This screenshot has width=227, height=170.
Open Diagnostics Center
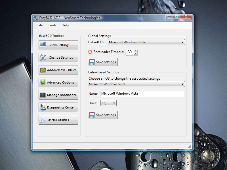click(58, 107)
